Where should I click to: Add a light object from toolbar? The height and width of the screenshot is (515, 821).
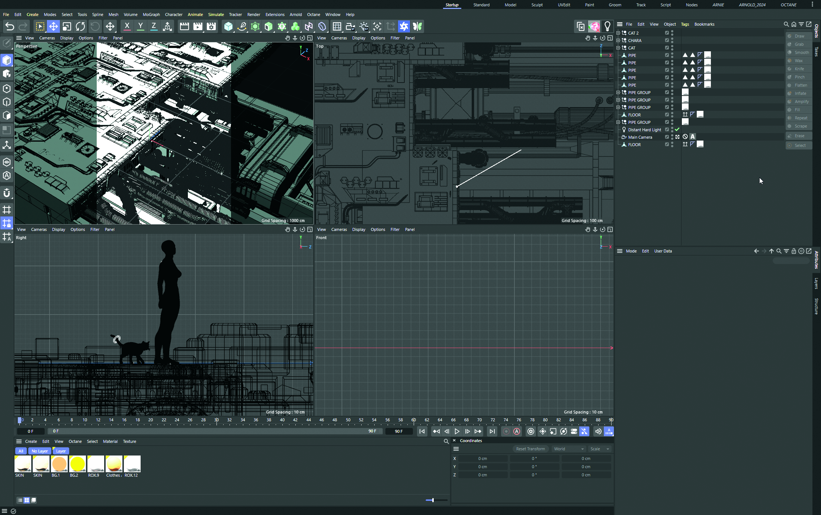click(364, 26)
